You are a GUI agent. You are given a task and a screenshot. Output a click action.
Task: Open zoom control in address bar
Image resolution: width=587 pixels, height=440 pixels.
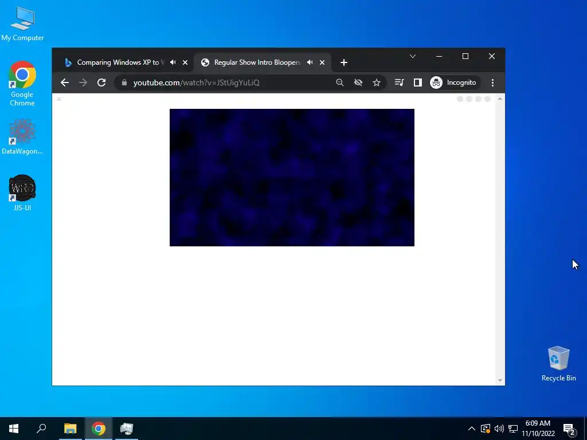pyautogui.click(x=339, y=82)
